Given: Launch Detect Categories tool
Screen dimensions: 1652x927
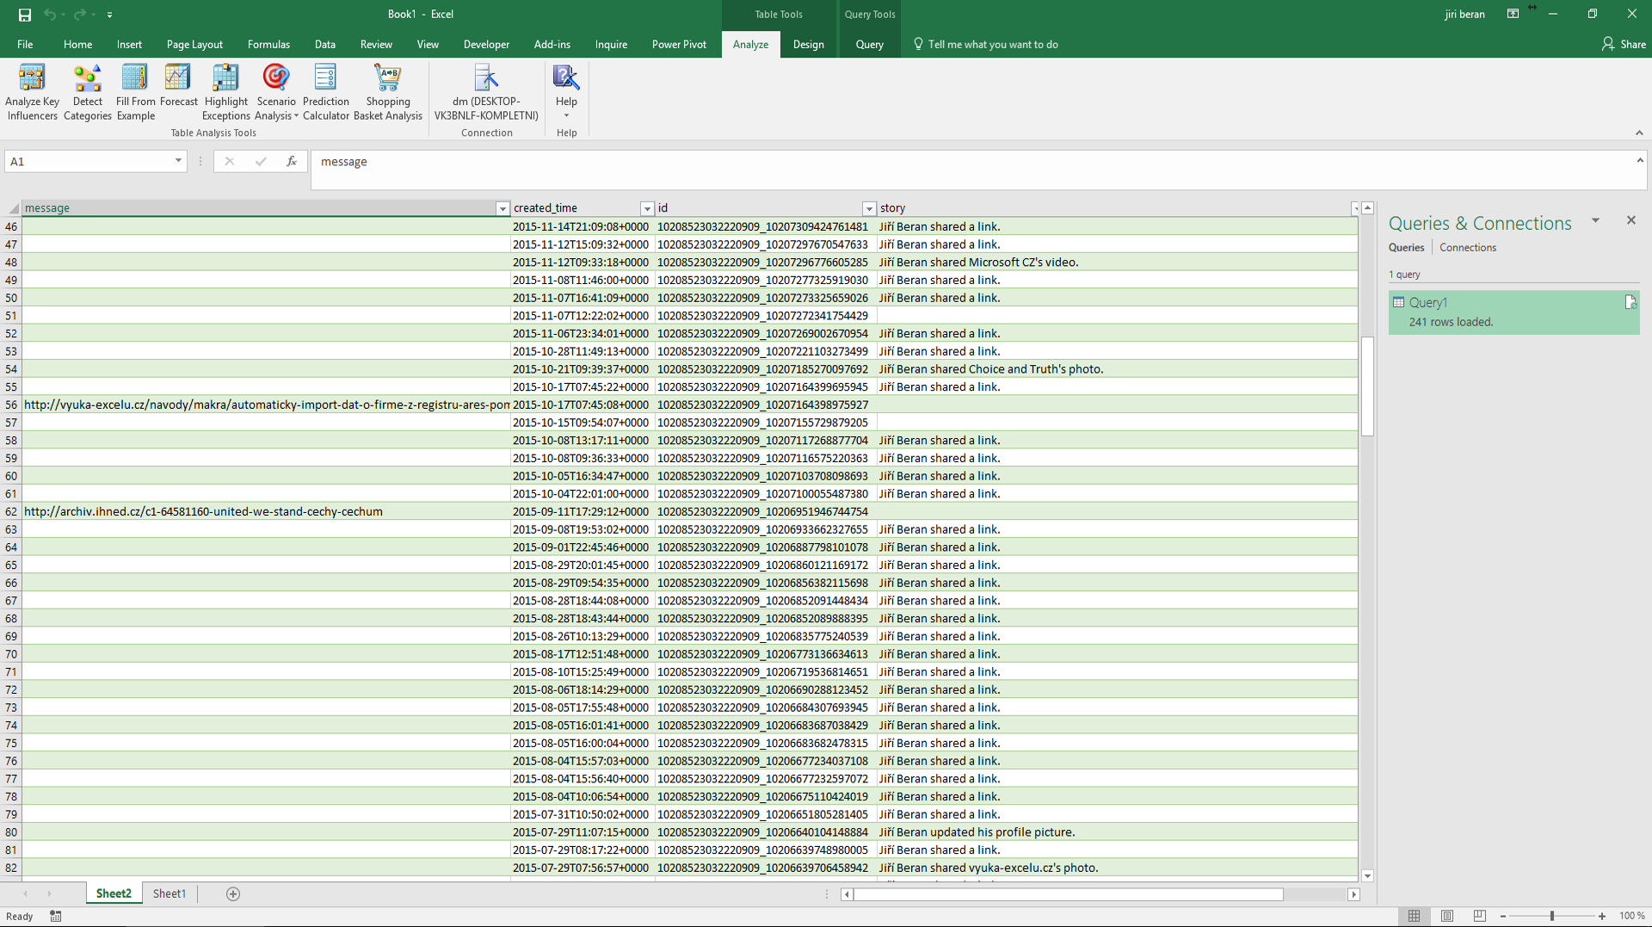Looking at the screenshot, I should (87, 92).
